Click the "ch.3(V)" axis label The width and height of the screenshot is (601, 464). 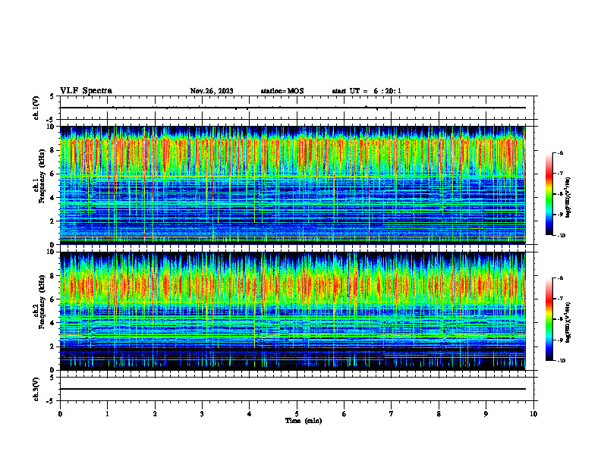point(36,390)
